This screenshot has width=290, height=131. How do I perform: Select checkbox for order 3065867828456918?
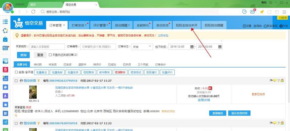16,123
